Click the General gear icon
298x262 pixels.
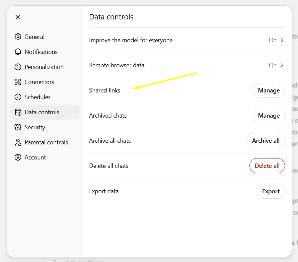click(x=18, y=37)
